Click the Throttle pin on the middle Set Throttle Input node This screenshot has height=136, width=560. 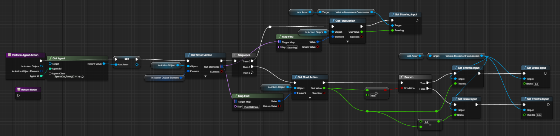[x=455, y=83]
